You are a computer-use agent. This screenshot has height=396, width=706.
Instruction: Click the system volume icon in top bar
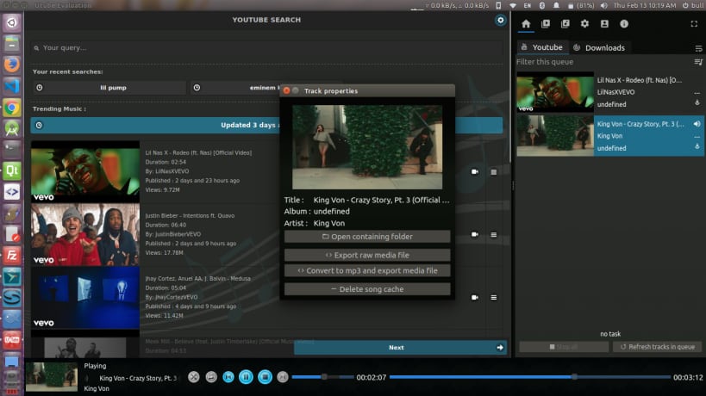pyautogui.click(x=603, y=5)
